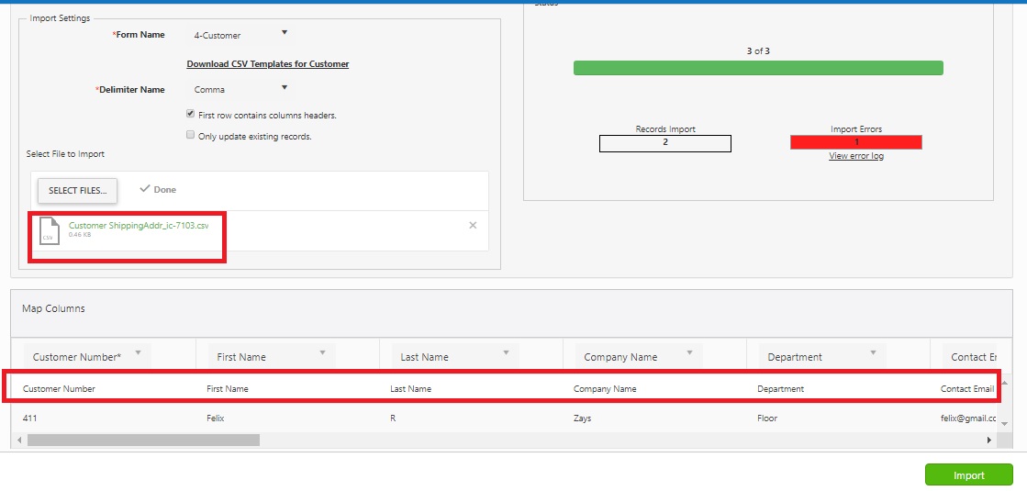
Task: Click the green import progress bar
Action: 758,68
